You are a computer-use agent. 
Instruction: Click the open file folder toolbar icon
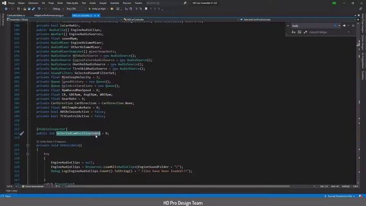[25, 9]
